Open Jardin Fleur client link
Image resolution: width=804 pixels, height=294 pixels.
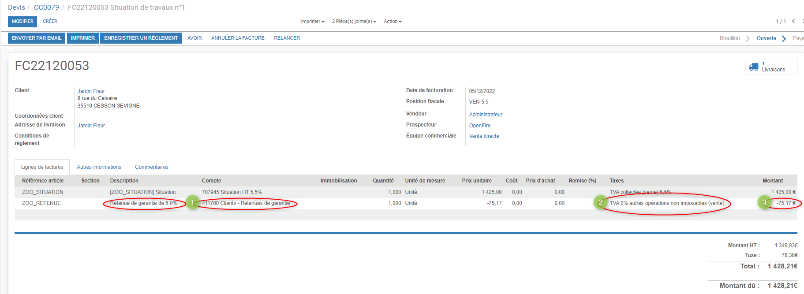[x=91, y=91]
